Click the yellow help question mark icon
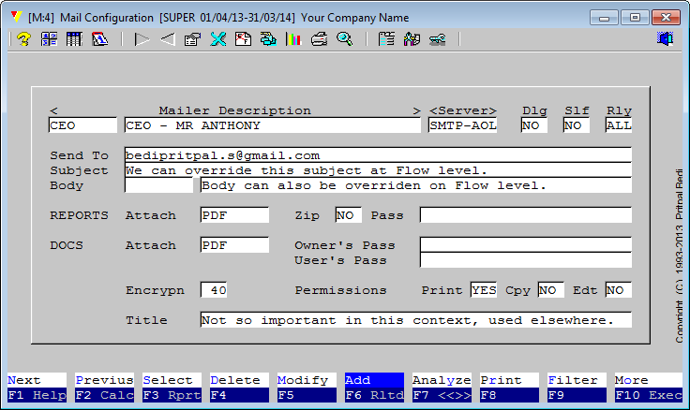Screen dimensions: 690x410 tap(24, 39)
